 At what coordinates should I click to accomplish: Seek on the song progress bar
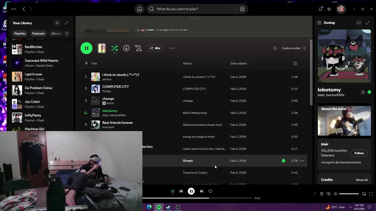(197, 198)
